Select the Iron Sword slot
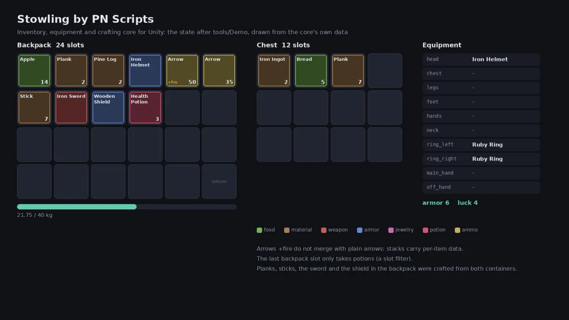 pos(71,108)
